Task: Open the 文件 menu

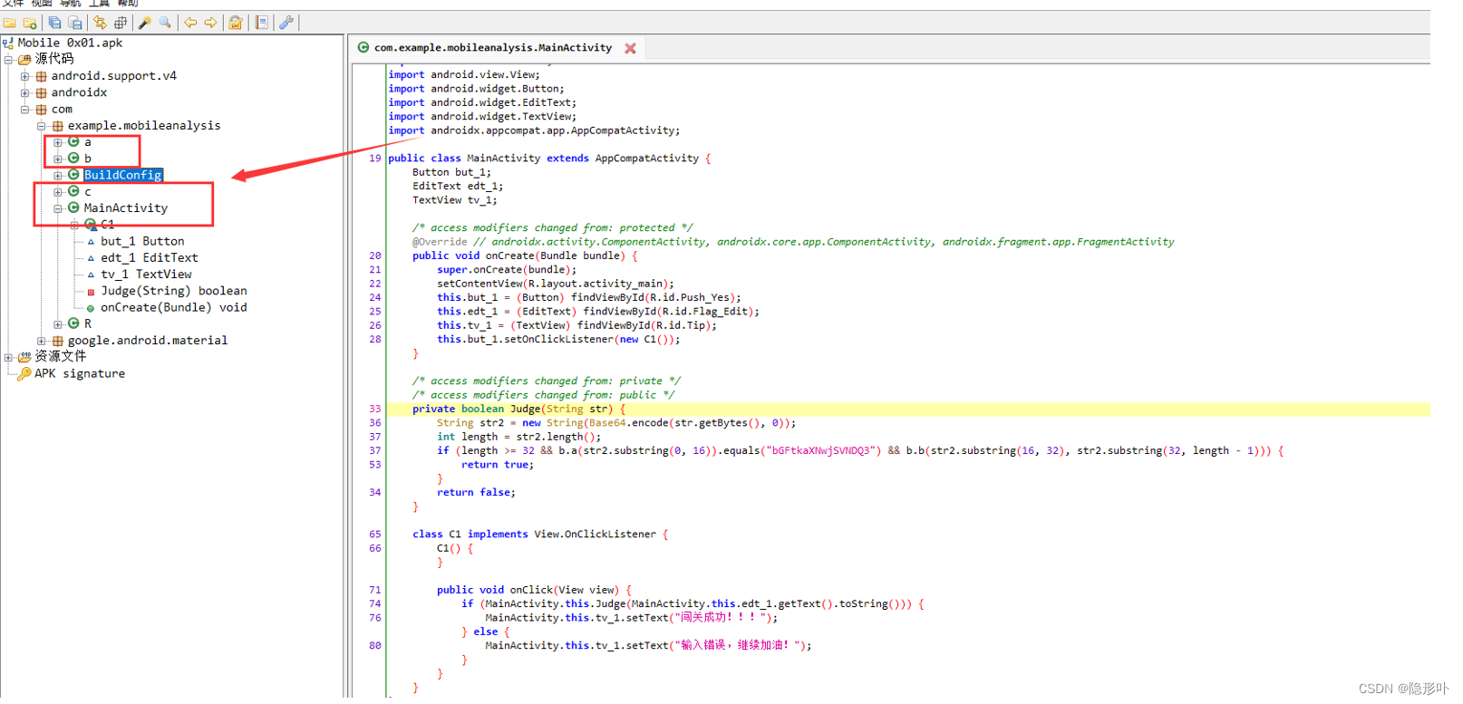Action: 13,4
